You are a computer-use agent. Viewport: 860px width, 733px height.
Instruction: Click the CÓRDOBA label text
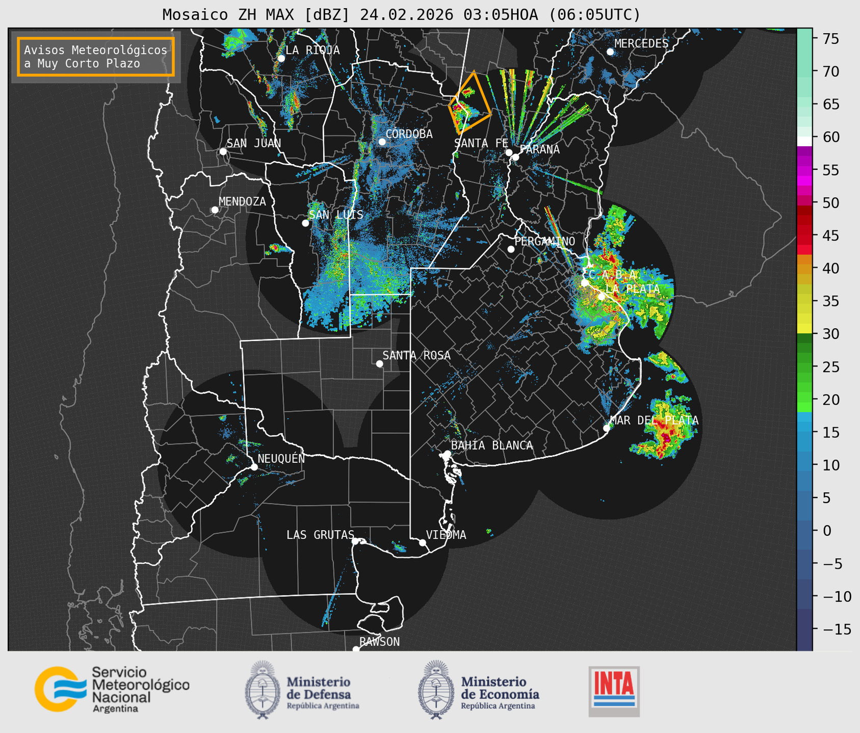(x=409, y=134)
